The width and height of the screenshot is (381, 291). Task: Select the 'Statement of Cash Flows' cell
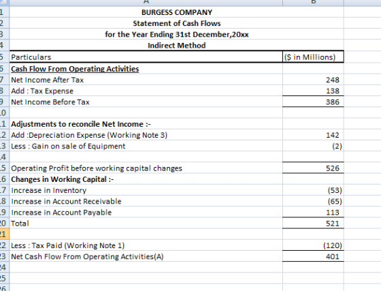(x=177, y=23)
